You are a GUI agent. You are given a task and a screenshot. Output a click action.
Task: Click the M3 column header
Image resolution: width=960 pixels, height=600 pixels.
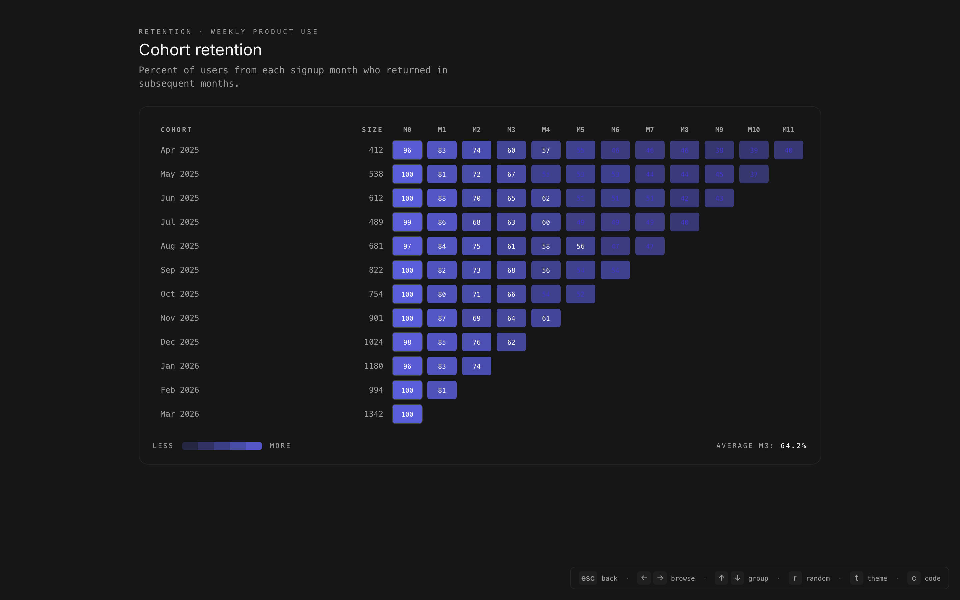511,130
